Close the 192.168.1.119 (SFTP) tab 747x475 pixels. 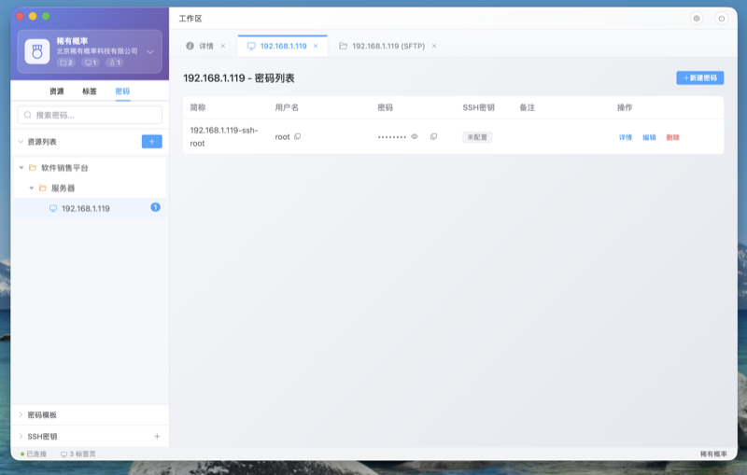[x=434, y=46]
